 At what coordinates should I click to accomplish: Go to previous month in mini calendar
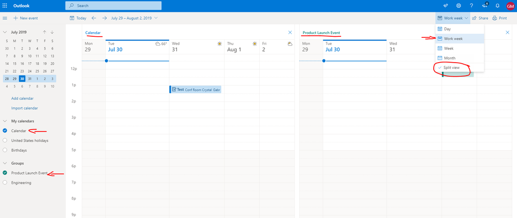click(45, 32)
